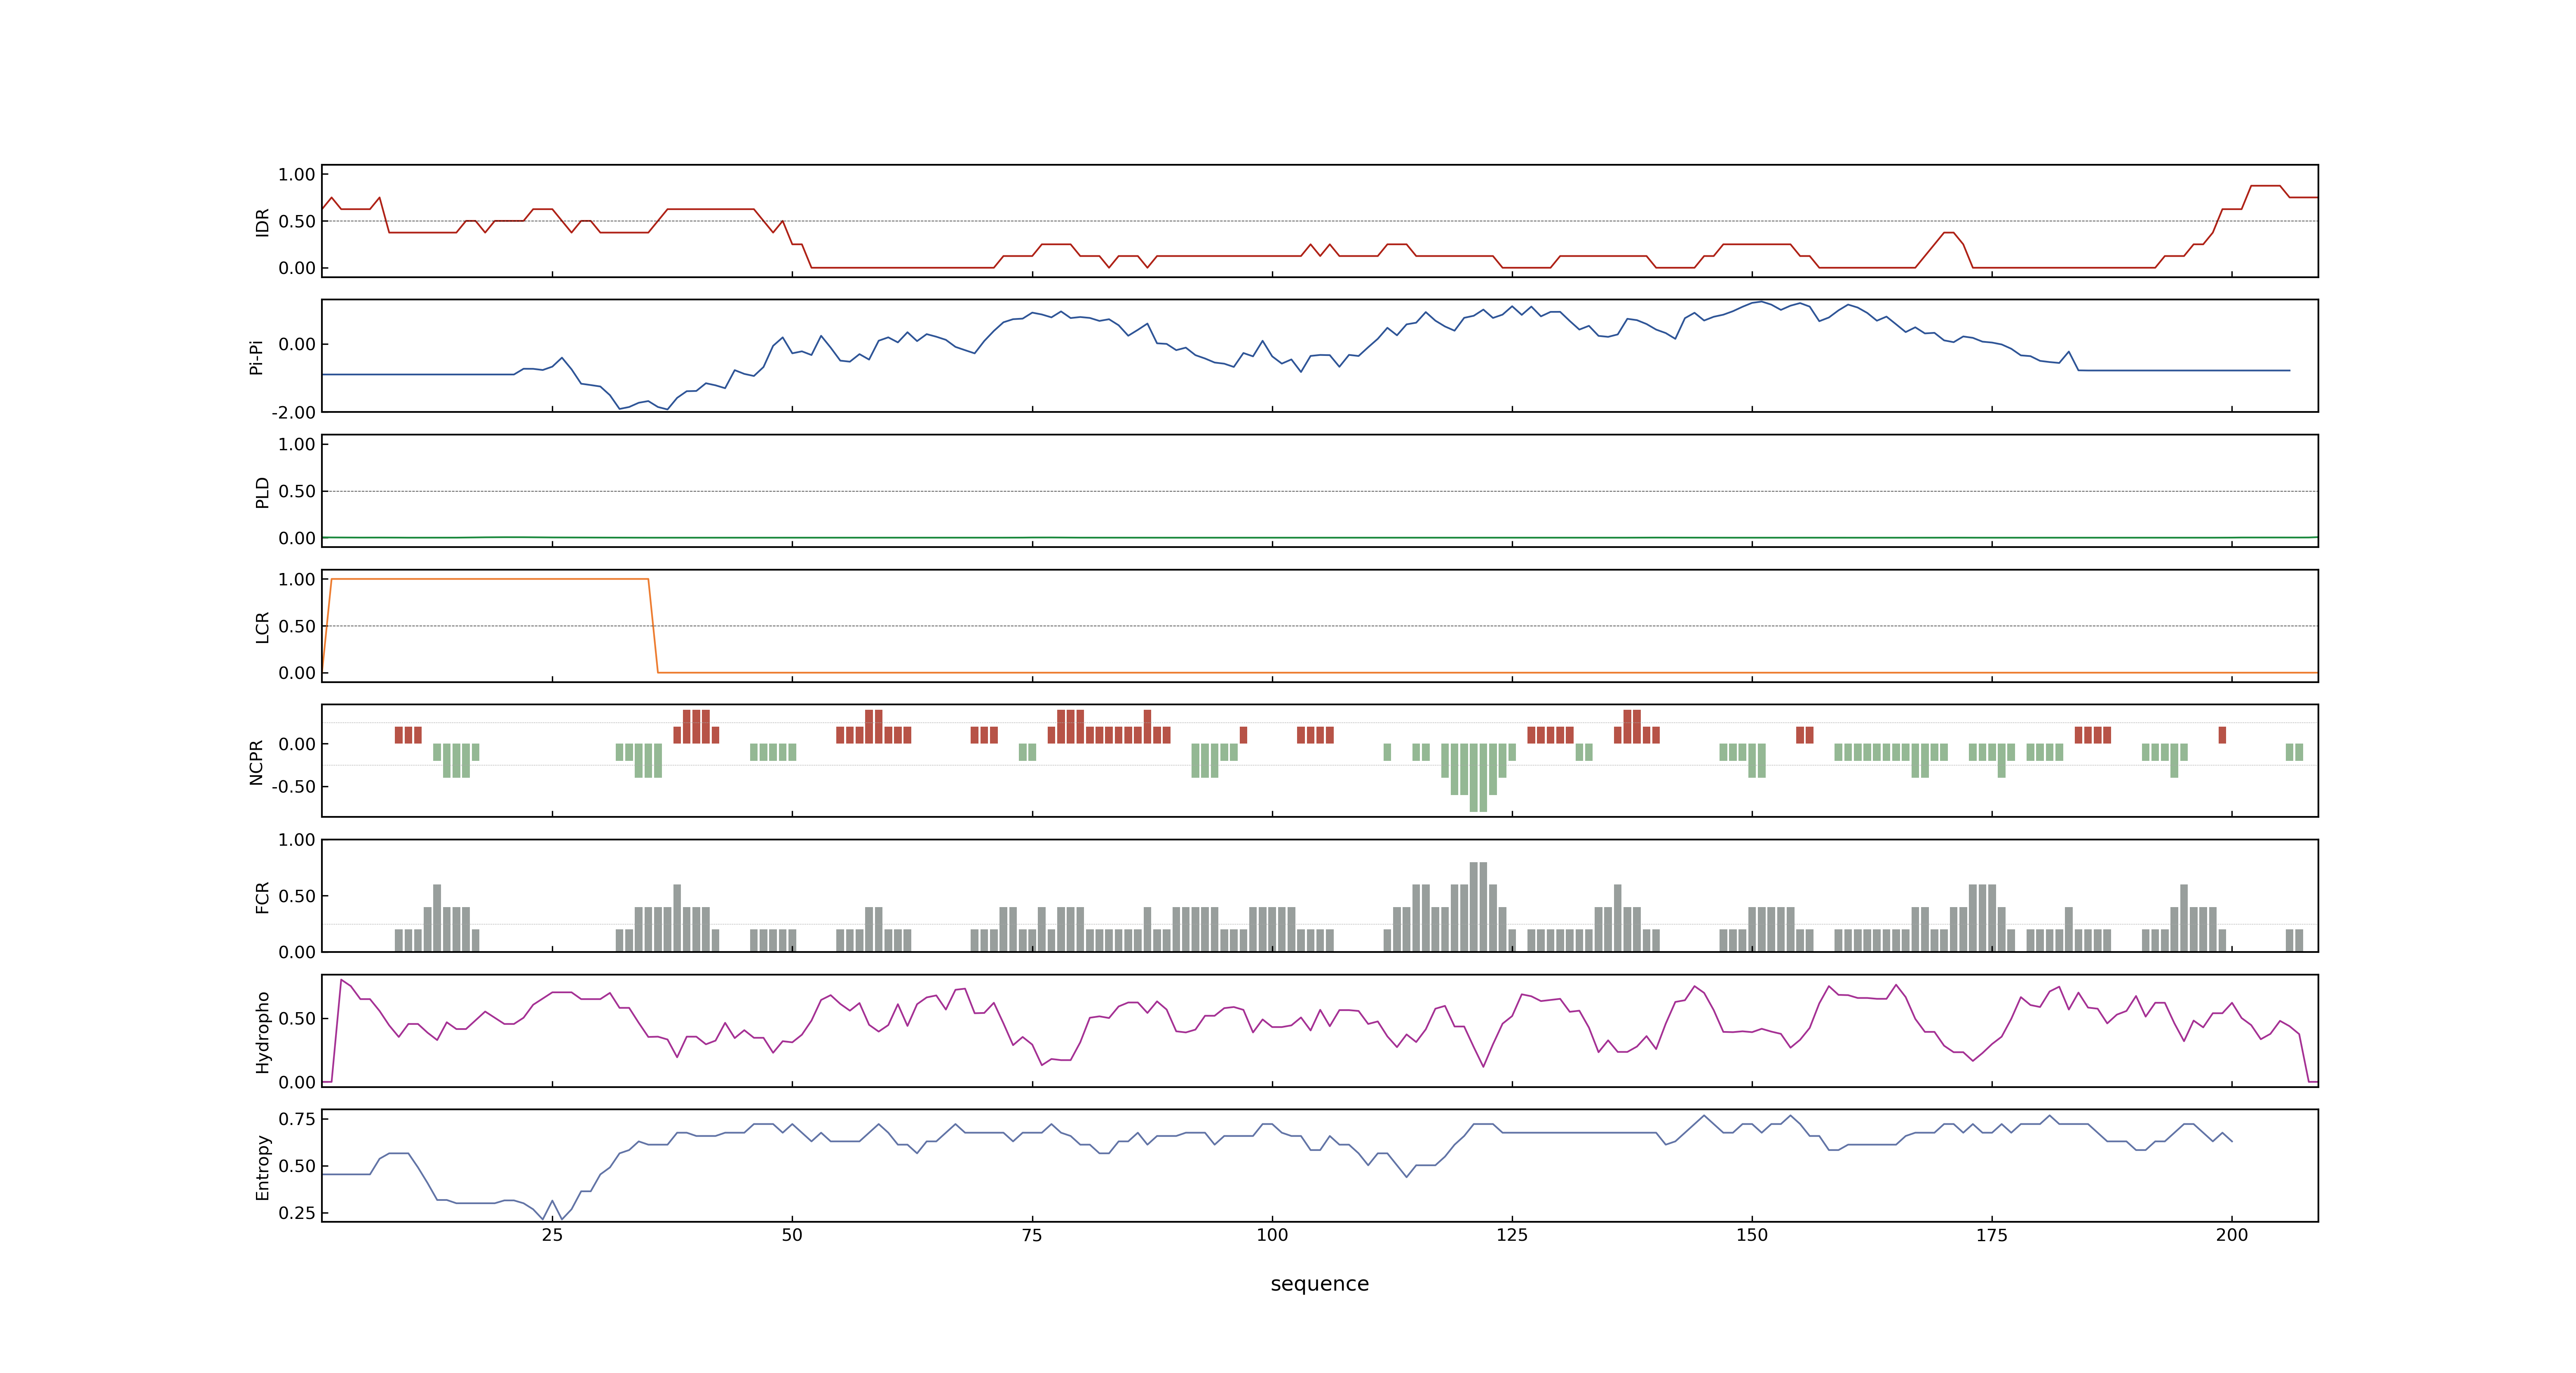Click the 0.50 tick of PLD plot

click(297, 491)
